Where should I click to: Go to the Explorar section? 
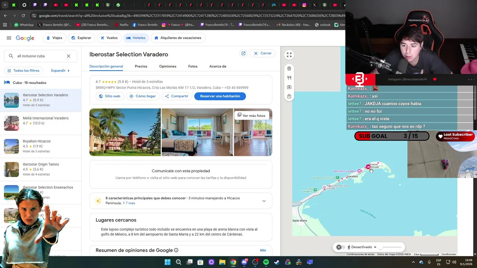[x=81, y=38]
